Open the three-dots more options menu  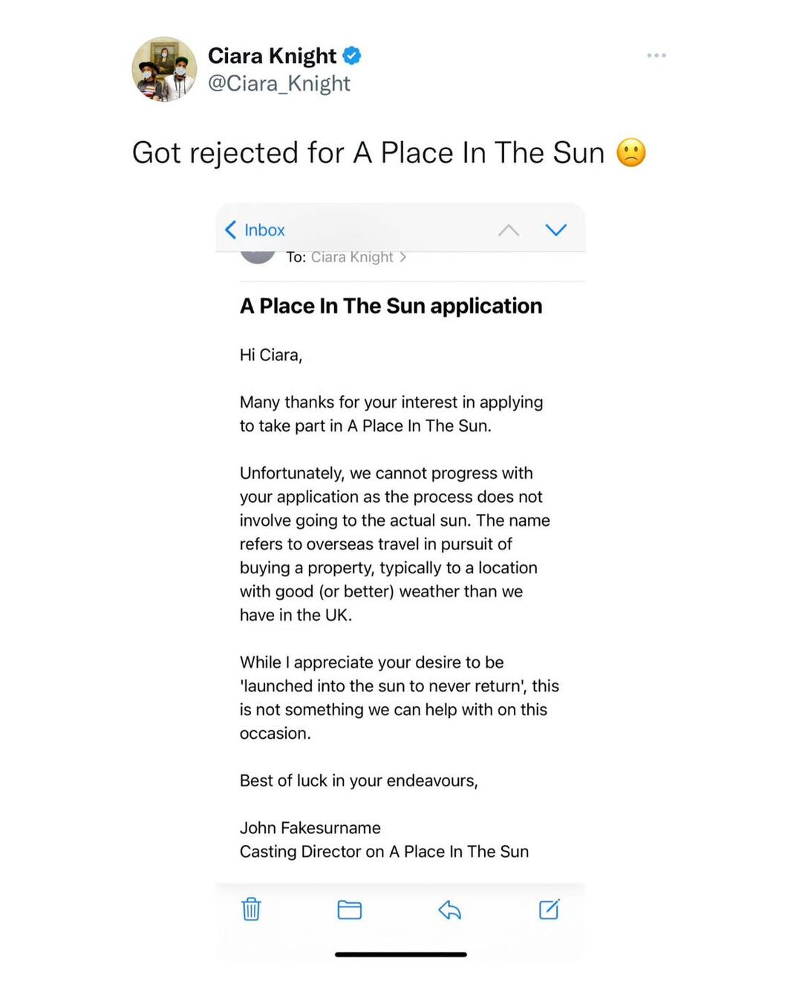[x=656, y=56]
